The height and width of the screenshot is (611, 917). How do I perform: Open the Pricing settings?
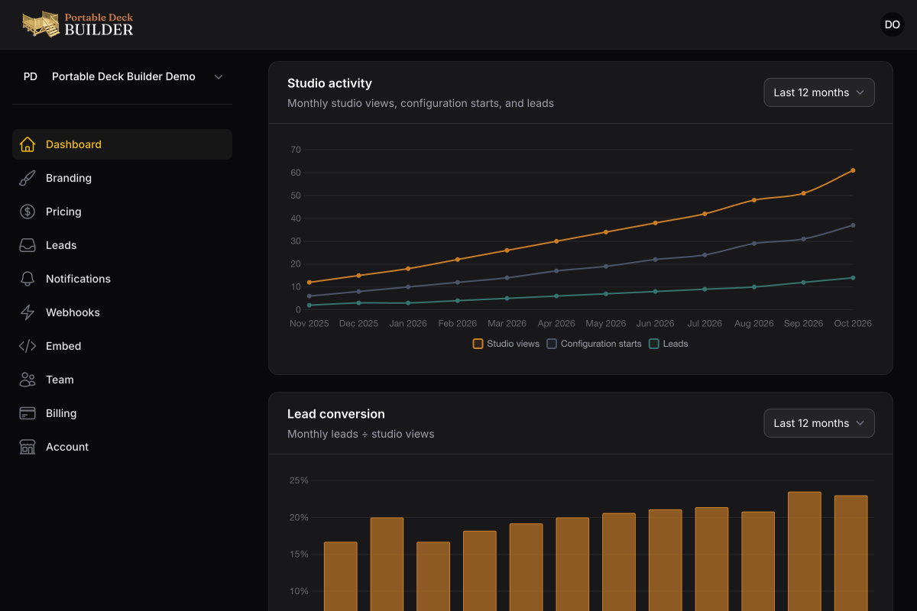(x=122, y=212)
